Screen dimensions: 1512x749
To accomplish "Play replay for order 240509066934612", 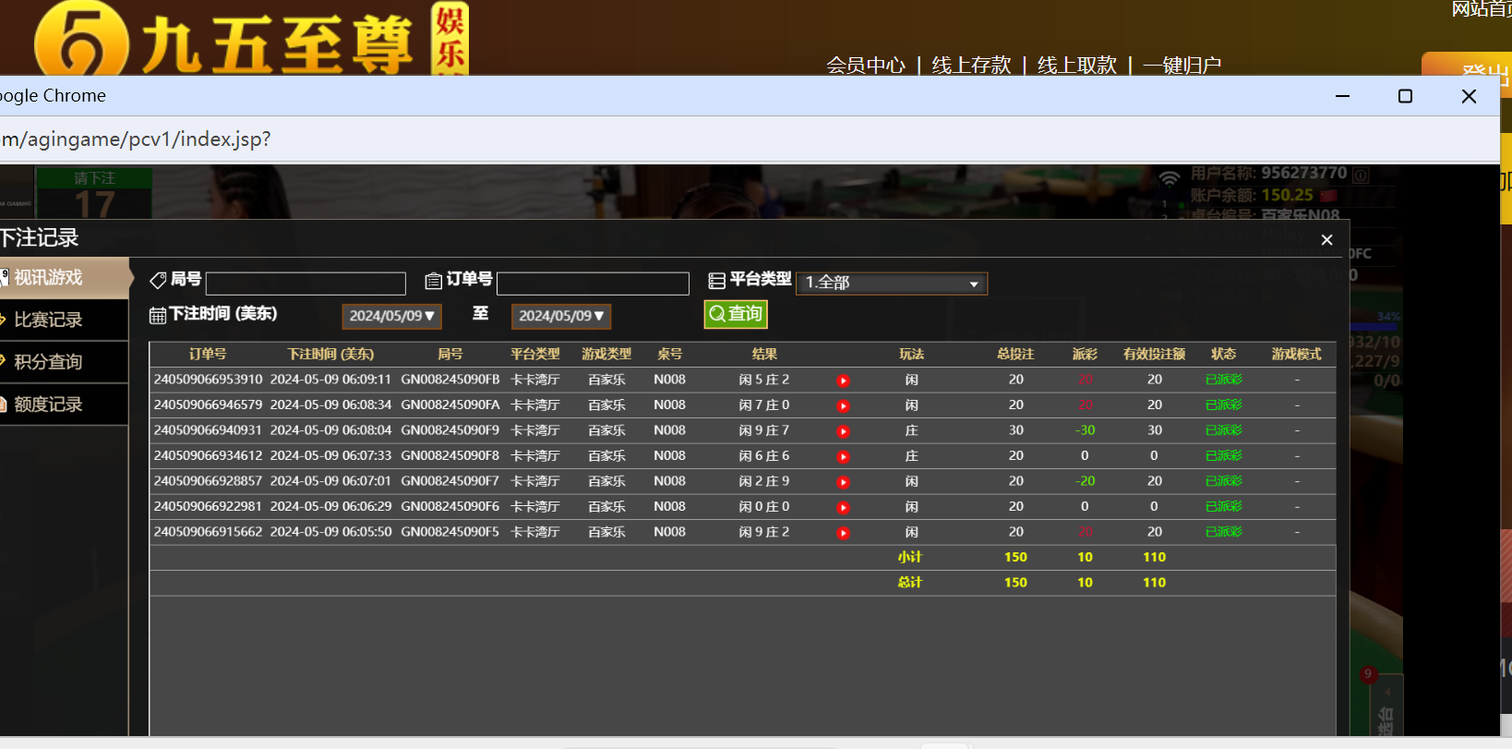I will click(x=843, y=456).
